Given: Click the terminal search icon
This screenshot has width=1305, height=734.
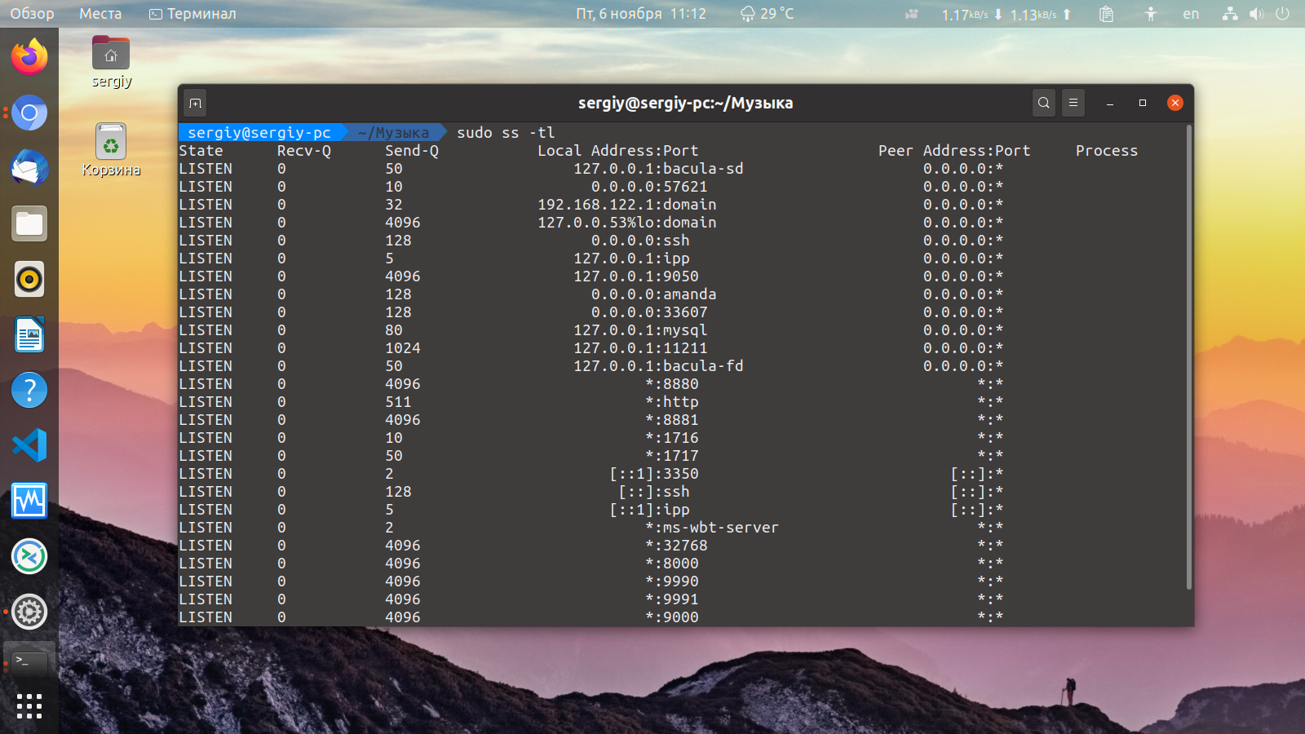Looking at the screenshot, I should pos(1043,103).
